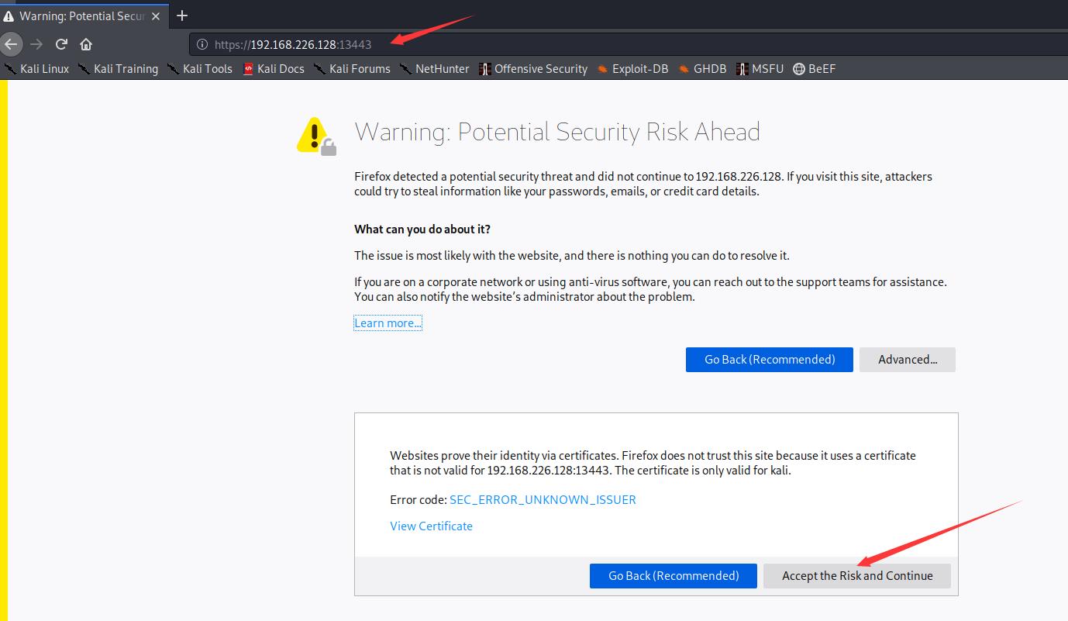Image resolution: width=1068 pixels, height=621 pixels.
Task: Open the Offensive Security bookmark
Action: 533,69
